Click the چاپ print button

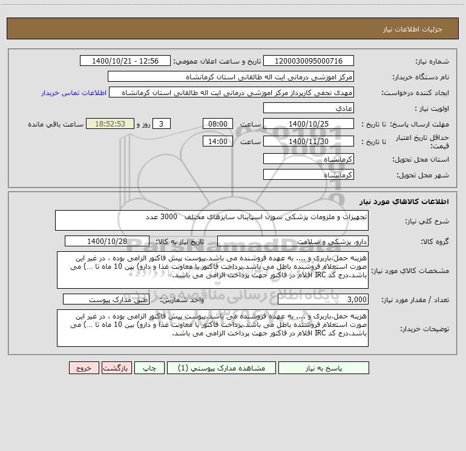[149, 368]
